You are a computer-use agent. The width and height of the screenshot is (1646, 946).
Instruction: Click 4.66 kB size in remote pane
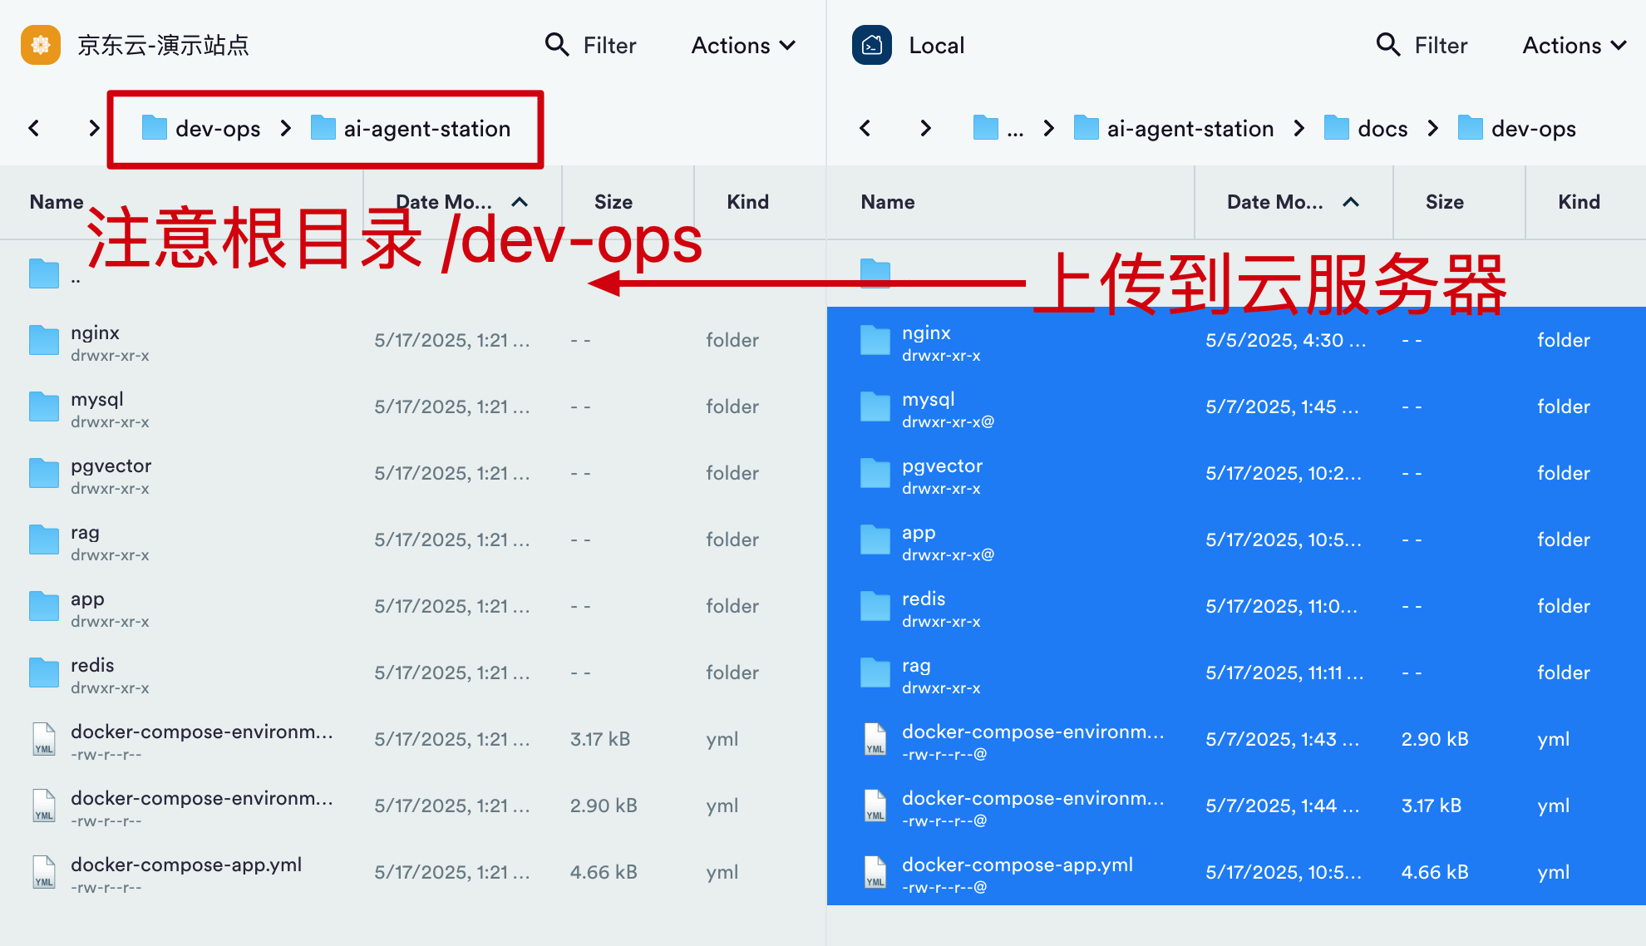click(604, 872)
